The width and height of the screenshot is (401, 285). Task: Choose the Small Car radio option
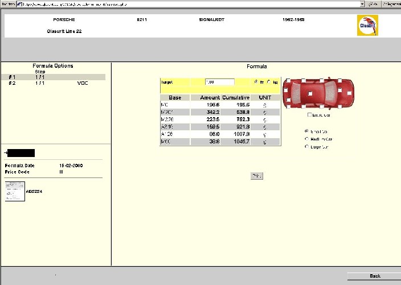click(306, 131)
